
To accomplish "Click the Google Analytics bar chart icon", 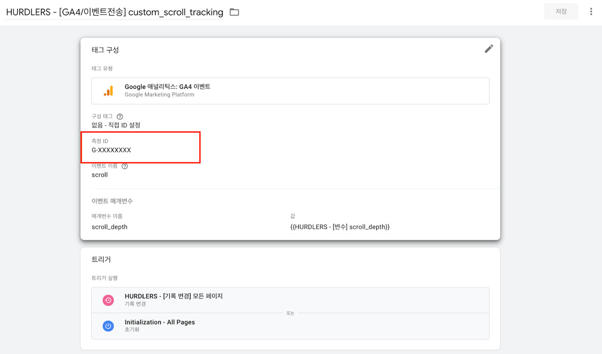I will point(108,91).
